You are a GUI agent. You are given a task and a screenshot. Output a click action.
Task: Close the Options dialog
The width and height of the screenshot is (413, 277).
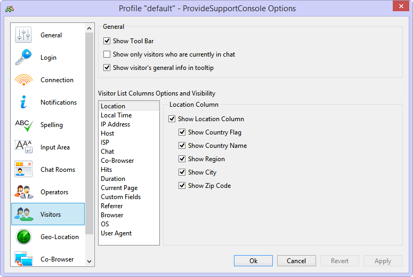coord(401,6)
